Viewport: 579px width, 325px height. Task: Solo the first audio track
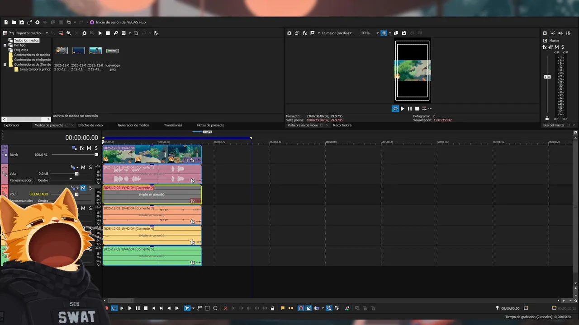click(x=90, y=167)
